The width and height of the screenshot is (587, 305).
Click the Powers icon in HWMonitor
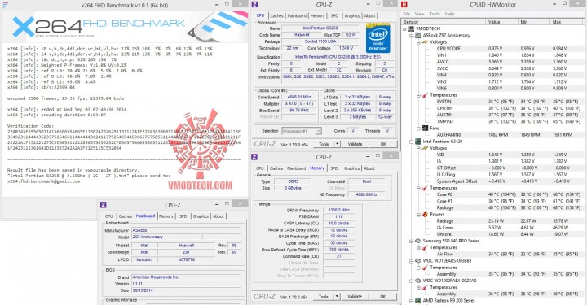pyautogui.click(x=425, y=214)
